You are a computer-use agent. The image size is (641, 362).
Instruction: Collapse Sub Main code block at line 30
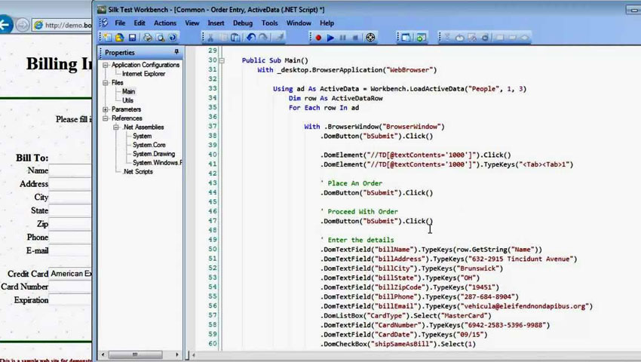[222, 60]
